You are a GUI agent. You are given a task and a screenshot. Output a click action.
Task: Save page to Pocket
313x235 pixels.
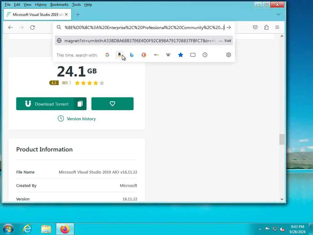click(255, 27)
